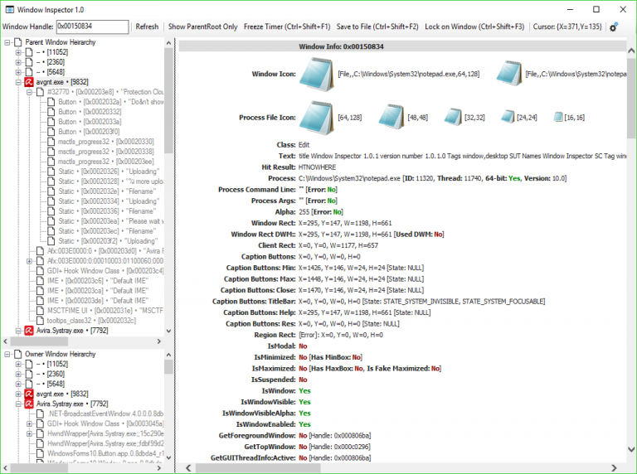Click Lock on Window (Ctrl+Shift+F3)
This screenshot has height=474, width=637.
pyautogui.click(x=474, y=27)
